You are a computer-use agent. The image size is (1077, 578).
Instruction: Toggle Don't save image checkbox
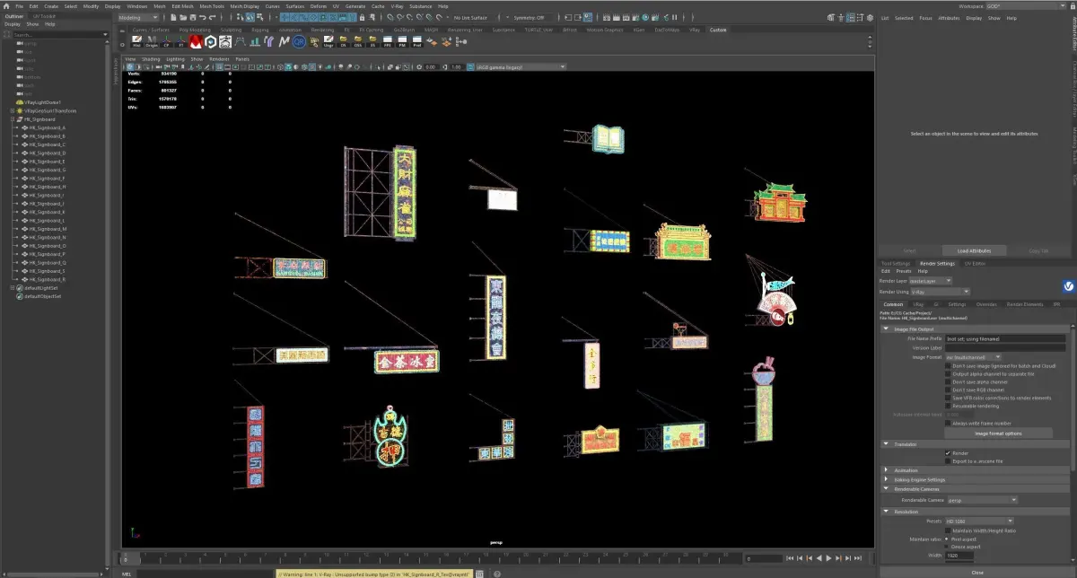click(948, 366)
